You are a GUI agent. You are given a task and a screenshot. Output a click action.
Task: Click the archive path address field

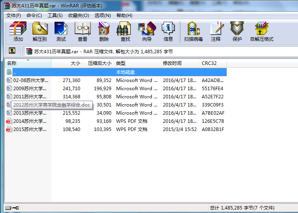tap(162, 51)
